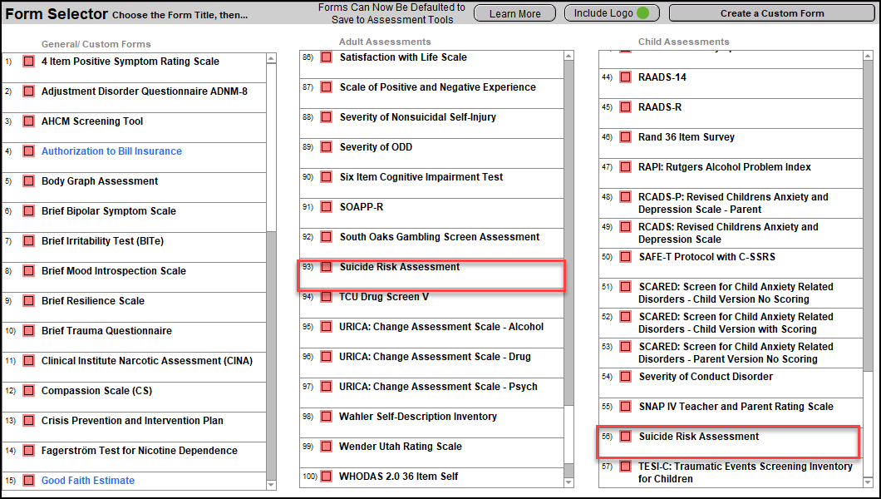The image size is (881, 499).
Task: Click the red box beside AHCM Screening Tool
Action: pos(28,121)
